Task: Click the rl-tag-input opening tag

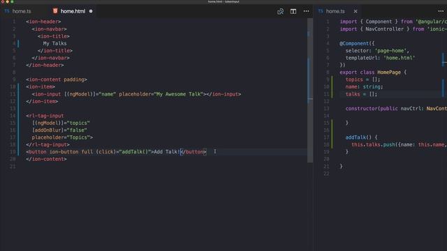Action: pyautogui.click(x=45, y=116)
